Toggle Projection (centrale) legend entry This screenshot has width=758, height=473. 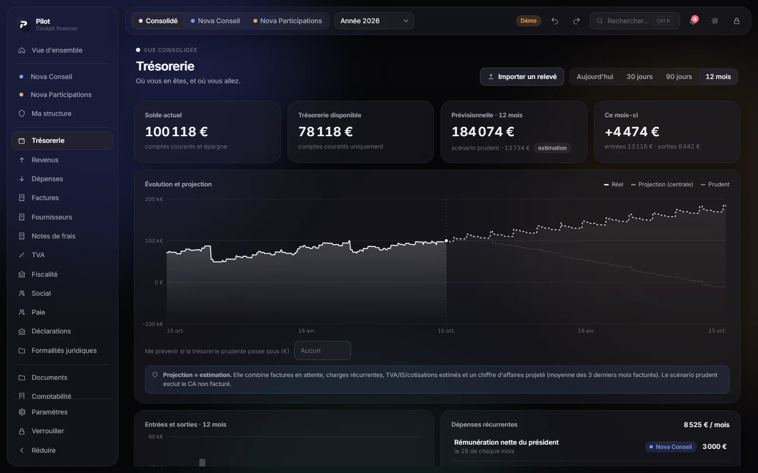click(x=662, y=184)
